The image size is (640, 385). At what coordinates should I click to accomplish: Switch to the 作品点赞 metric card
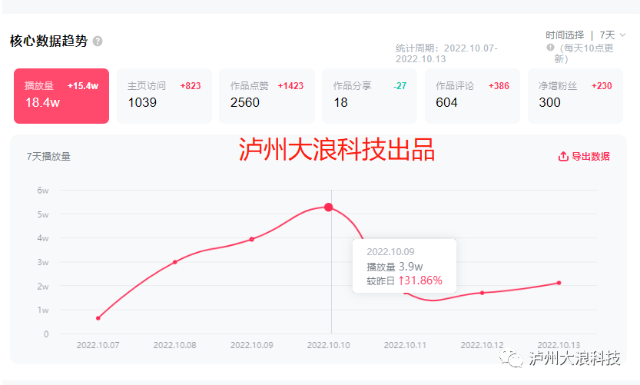click(x=267, y=95)
